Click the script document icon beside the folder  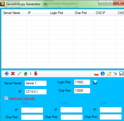coord(115,74)
